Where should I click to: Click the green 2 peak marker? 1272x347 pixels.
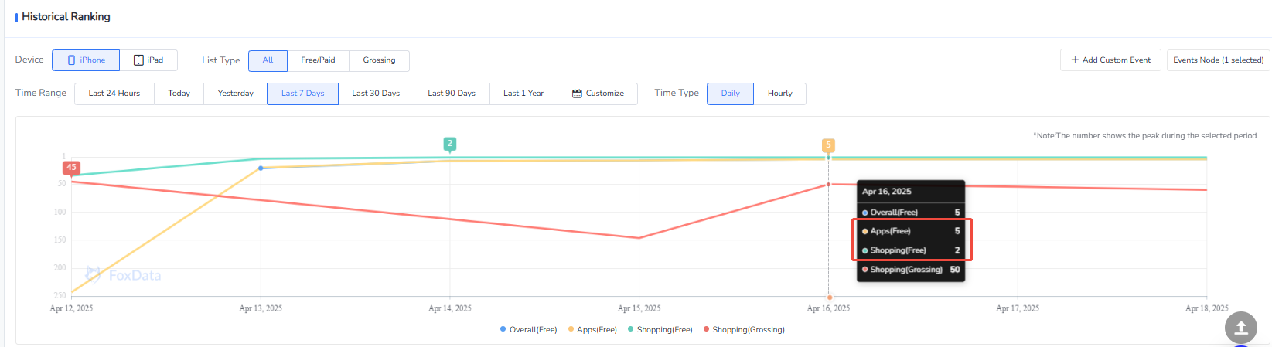450,144
